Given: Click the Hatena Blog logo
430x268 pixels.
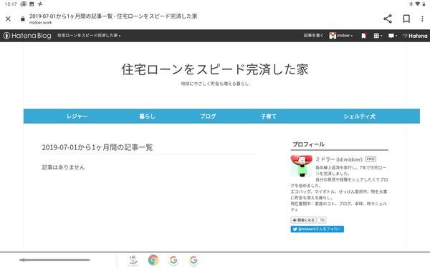Looking at the screenshot, I should tap(27, 36).
